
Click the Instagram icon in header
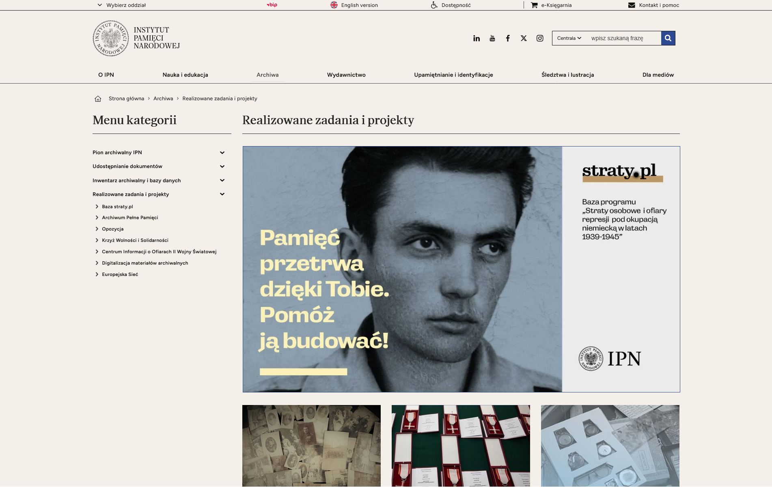tap(540, 38)
